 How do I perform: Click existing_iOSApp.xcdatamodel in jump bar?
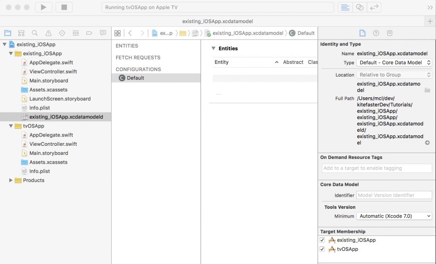[x=248, y=33]
